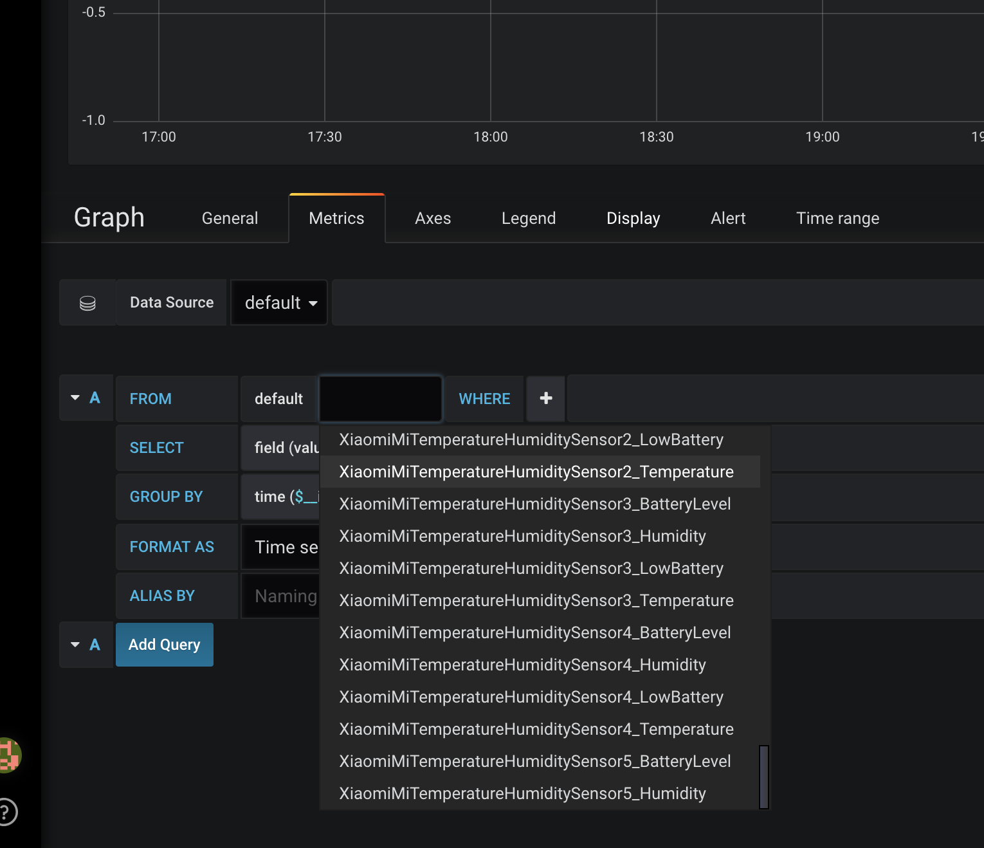The width and height of the screenshot is (984, 848).
Task: Select the Time range tab
Action: (837, 218)
